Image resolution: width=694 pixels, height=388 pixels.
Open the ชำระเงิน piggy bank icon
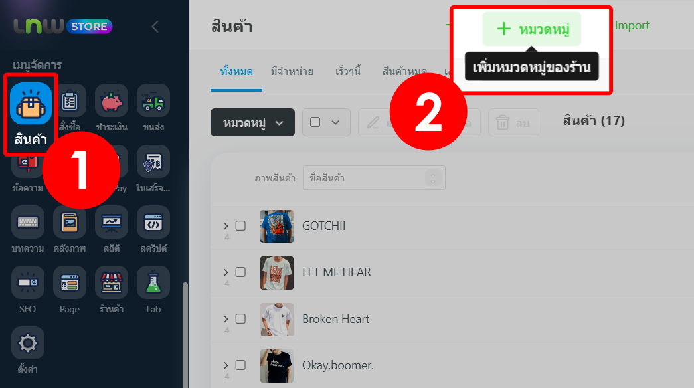pyautogui.click(x=112, y=100)
